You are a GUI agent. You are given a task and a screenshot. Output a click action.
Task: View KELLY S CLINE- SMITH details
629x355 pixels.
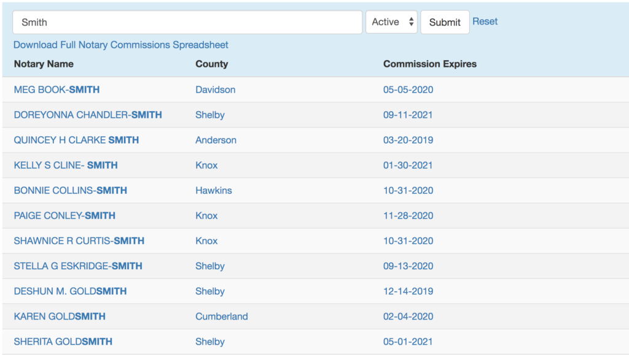tap(66, 165)
